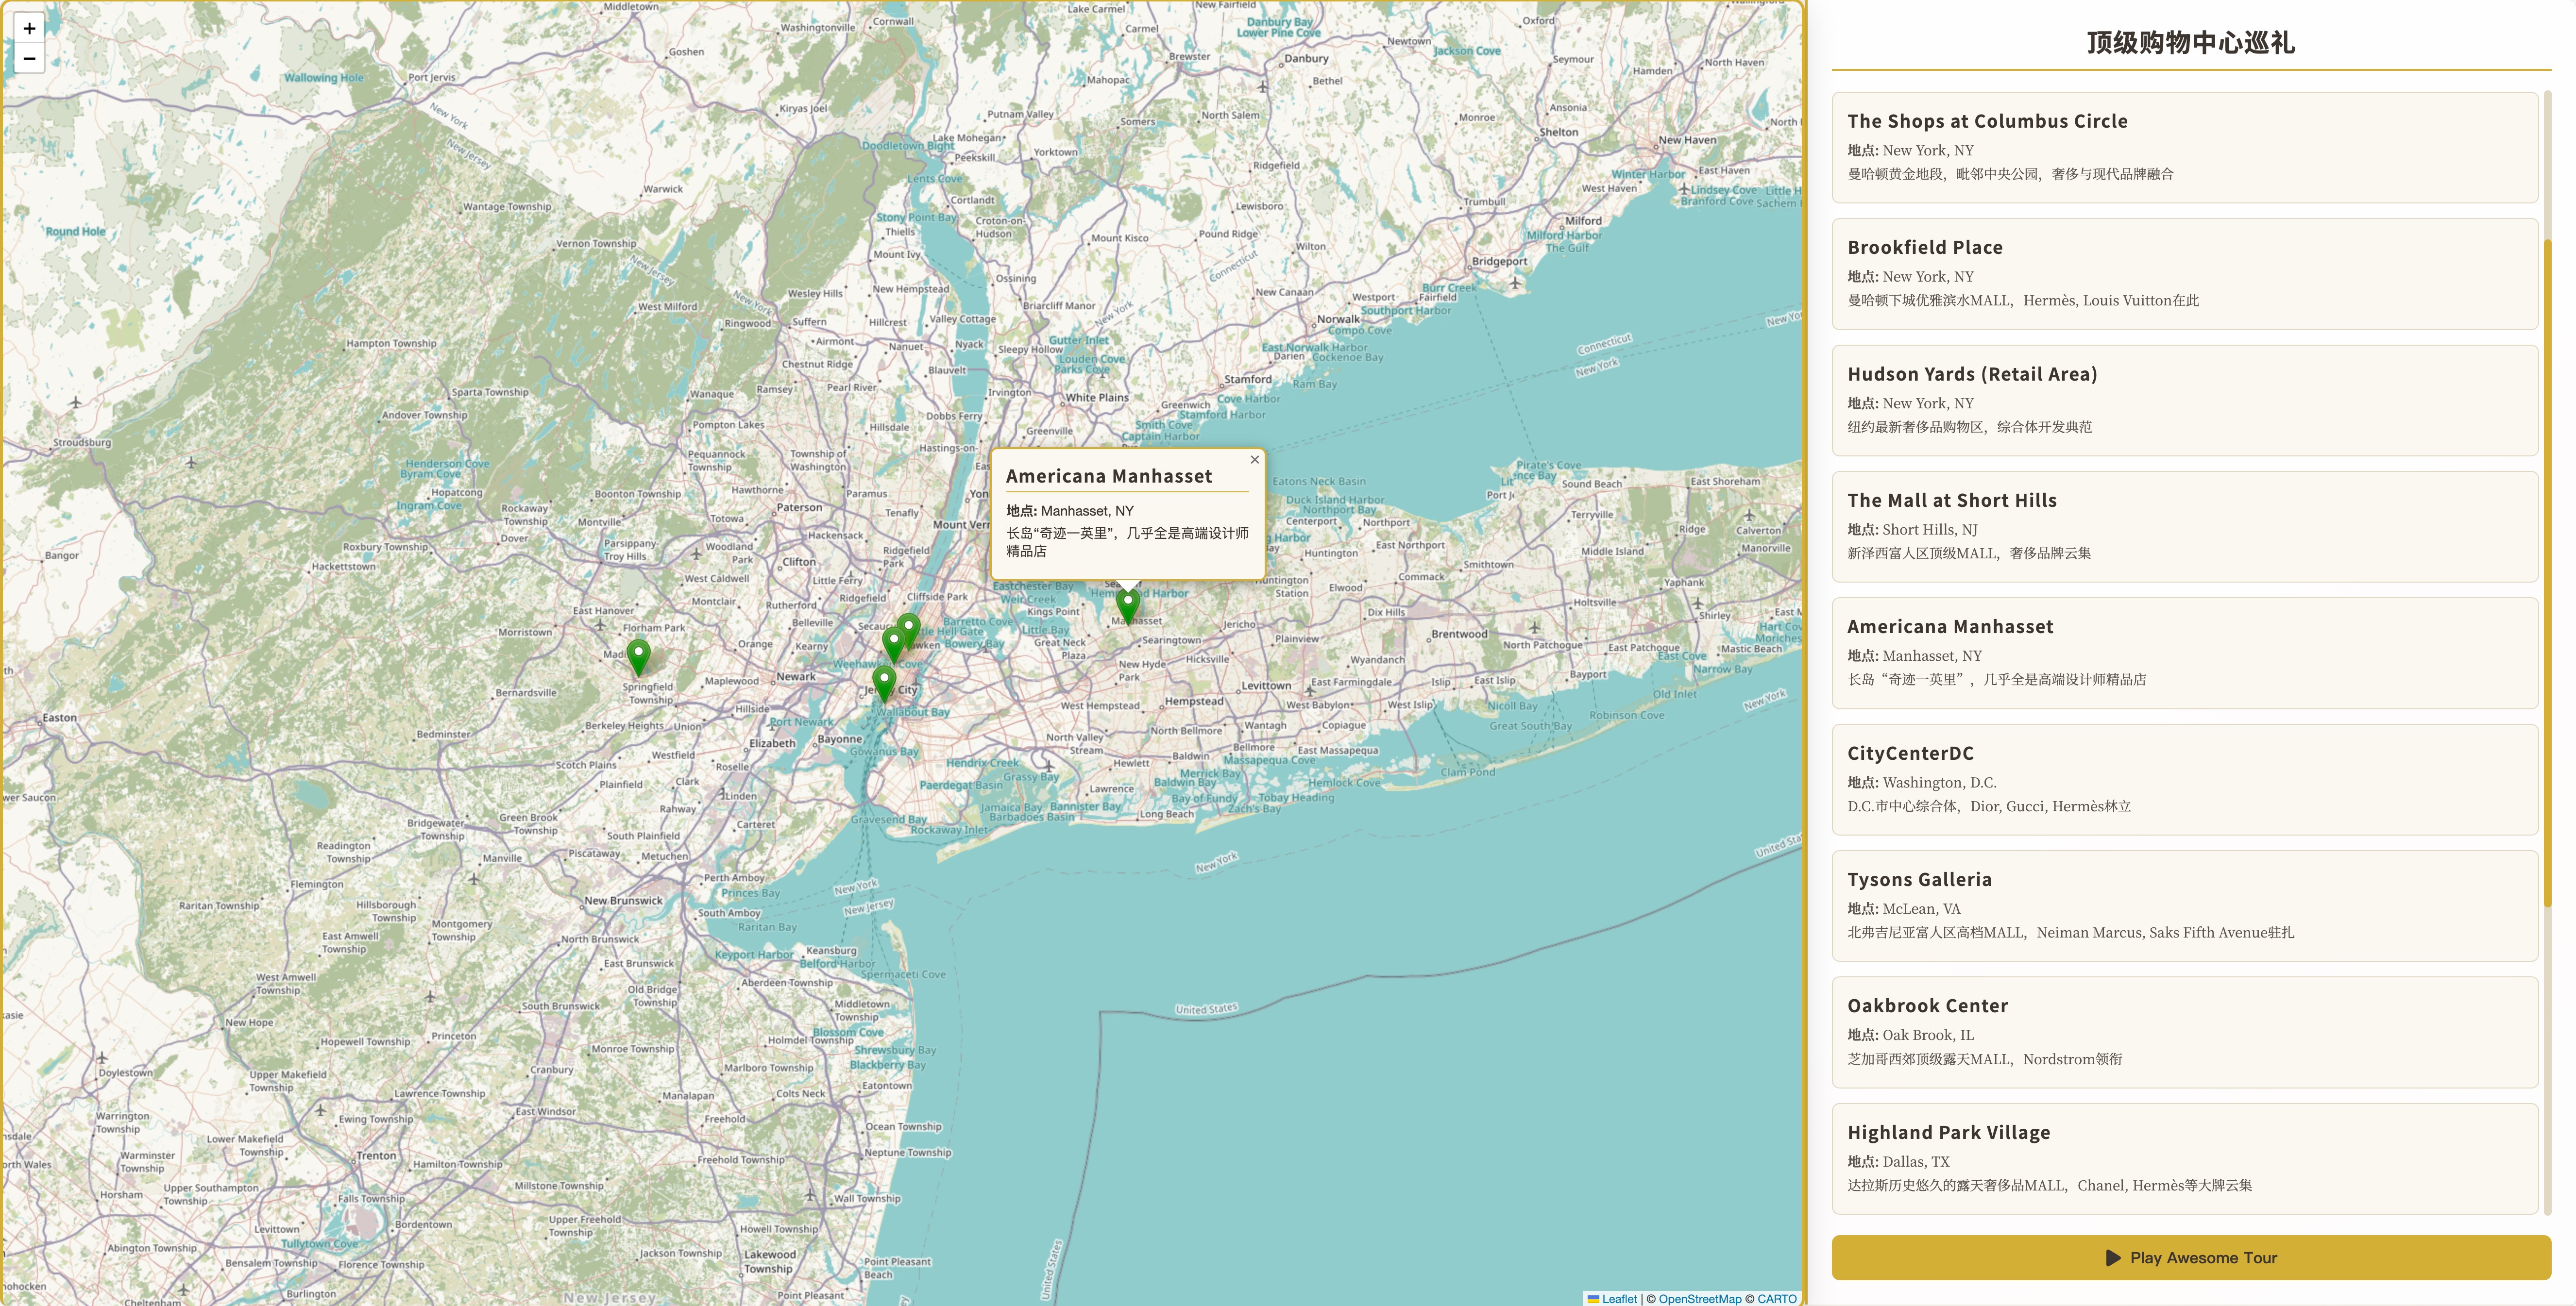Click 'Oak Brook, IL' location text

[1928, 1036]
